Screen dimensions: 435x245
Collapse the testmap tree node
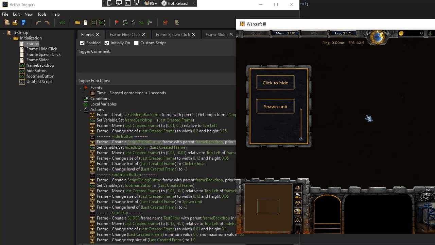pos(4,33)
